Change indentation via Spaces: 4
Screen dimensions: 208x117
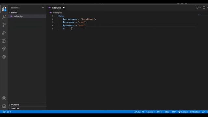pos(150,112)
